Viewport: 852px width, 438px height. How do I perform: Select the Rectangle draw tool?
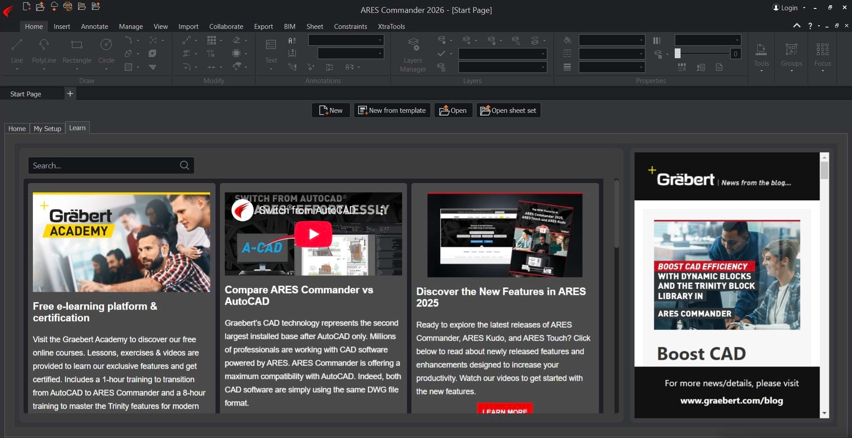pyautogui.click(x=77, y=51)
